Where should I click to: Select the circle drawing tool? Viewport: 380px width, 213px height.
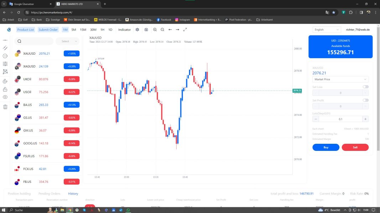coord(5,56)
